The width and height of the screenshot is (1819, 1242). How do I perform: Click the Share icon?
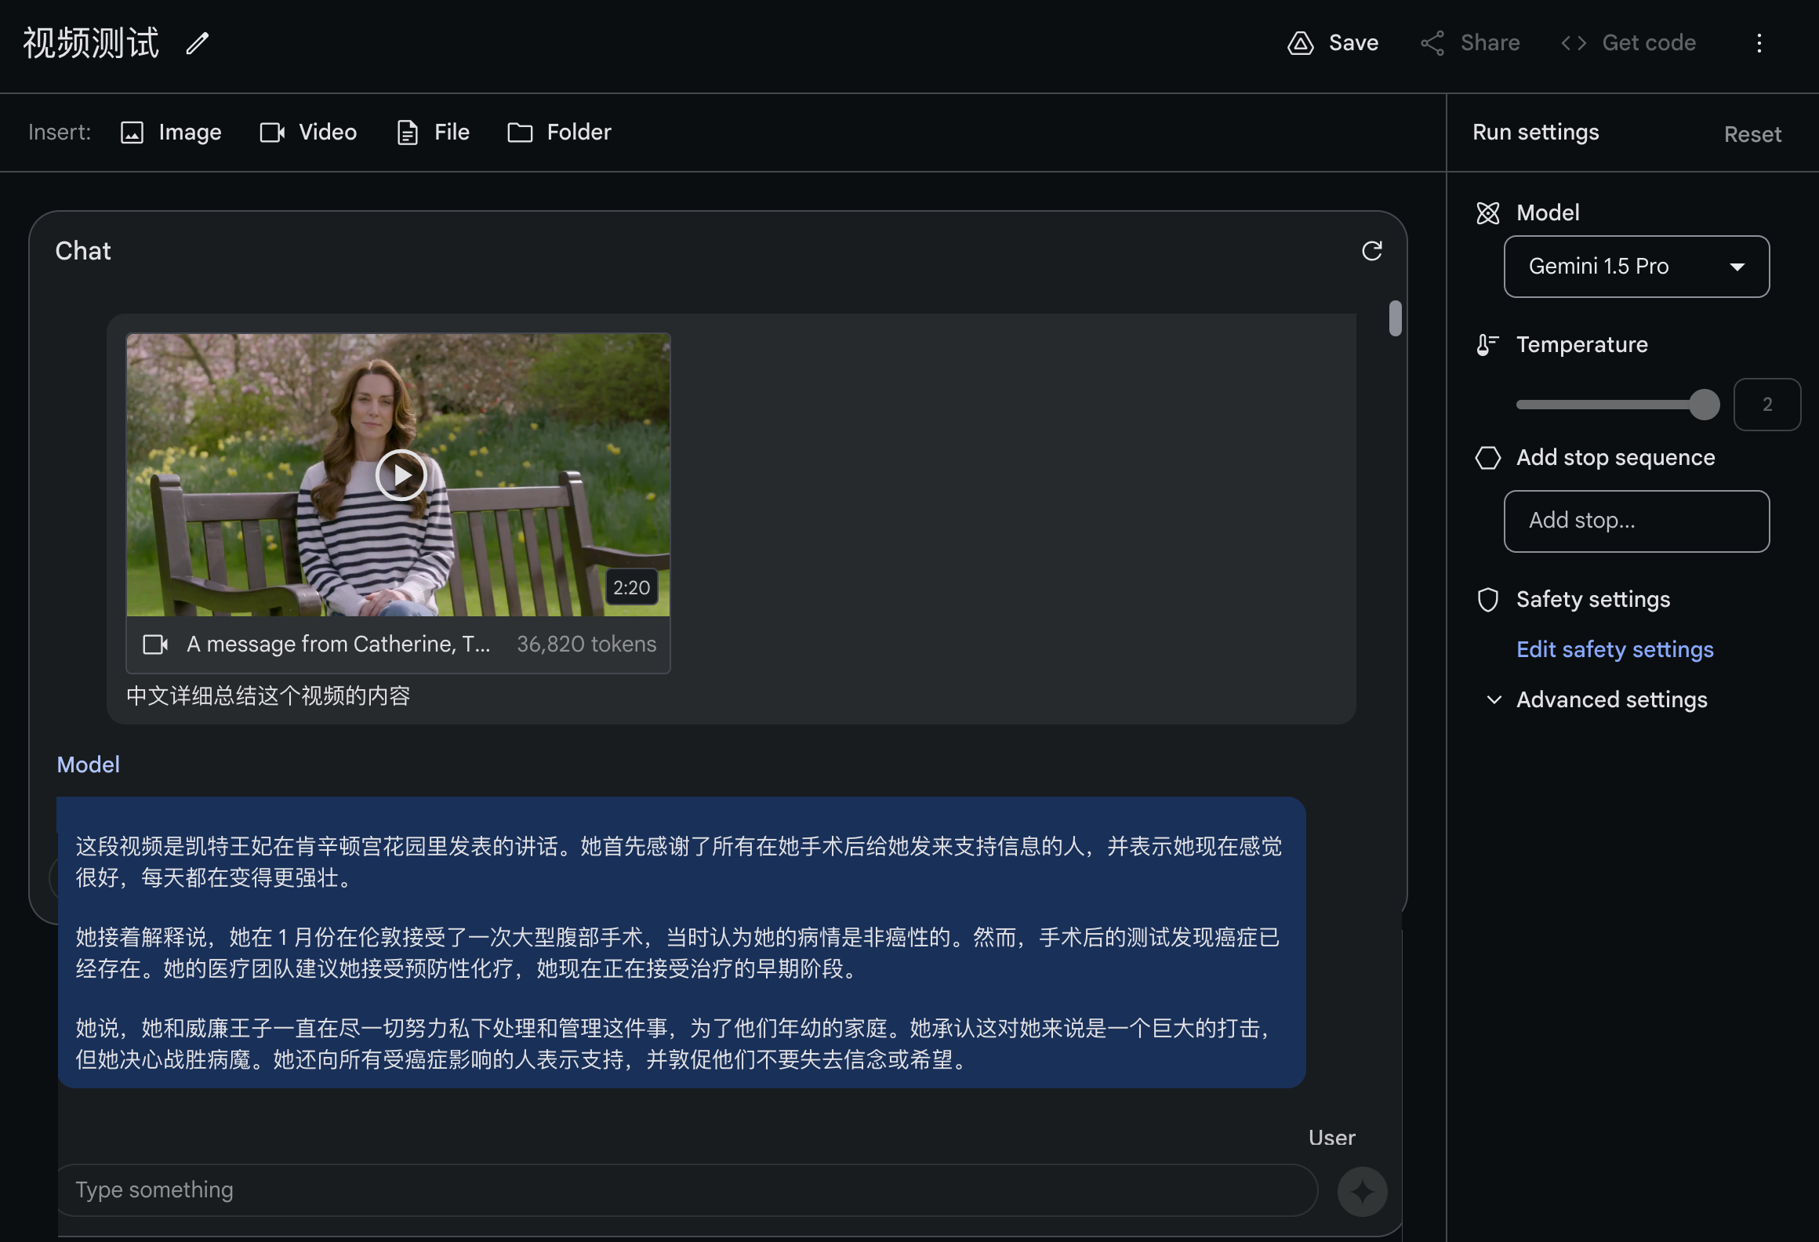[x=1432, y=43]
